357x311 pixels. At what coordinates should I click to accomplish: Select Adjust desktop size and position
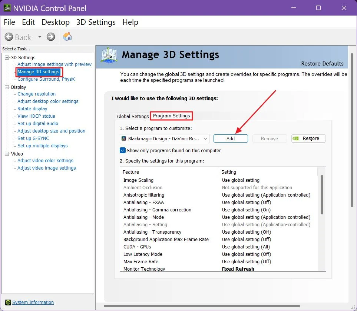(51, 131)
